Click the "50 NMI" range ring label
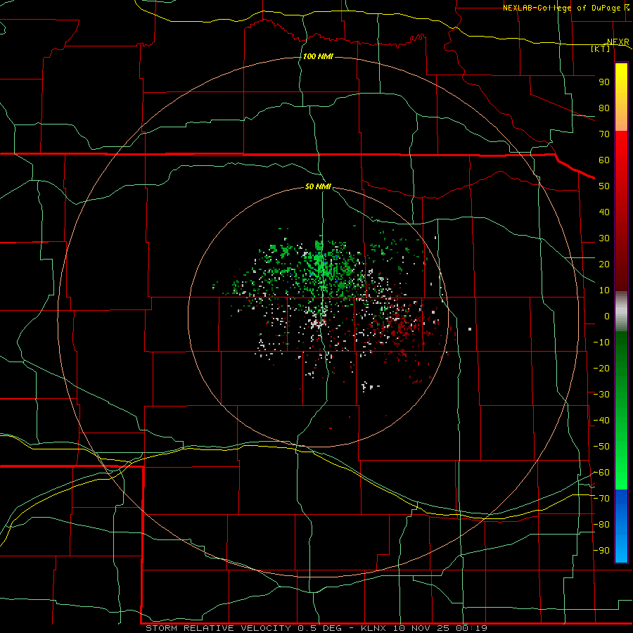Image resolution: width=633 pixels, height=633 pixels. point(318,186)
